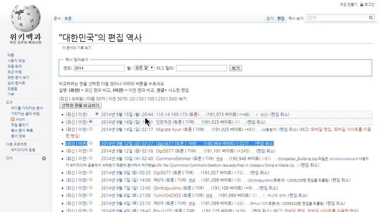The height and width of the screenshot is (212, 378).
Task: Open 가리키는 글의 바뀜 tool link
Action: pyautogui.click(x=25, y=114)
